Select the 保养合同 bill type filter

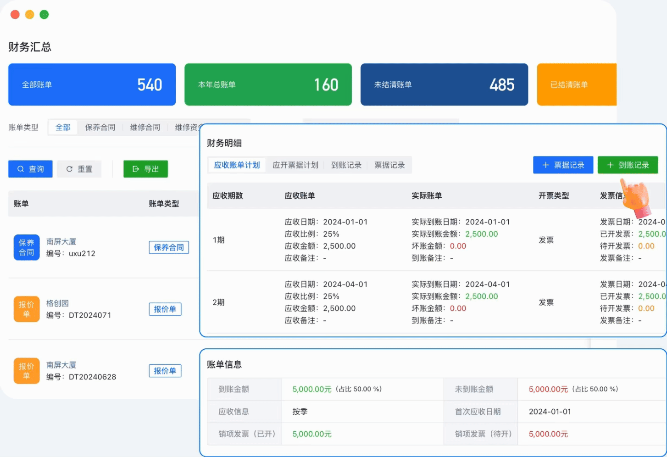[100, 127]
